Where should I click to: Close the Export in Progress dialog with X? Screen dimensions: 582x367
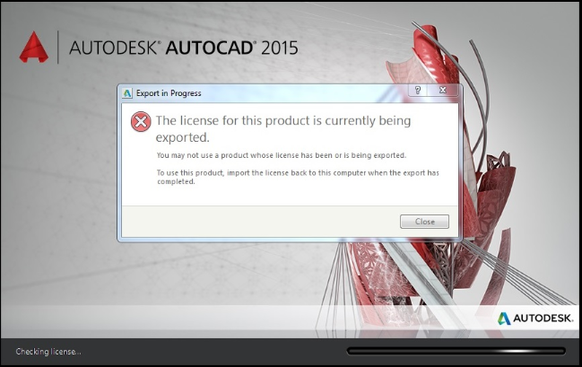(x=442, y=91)
